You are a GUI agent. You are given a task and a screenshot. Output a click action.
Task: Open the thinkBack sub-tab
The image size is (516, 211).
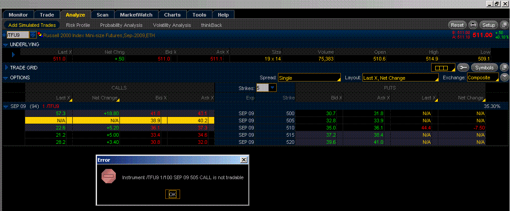tap(212, 25)
